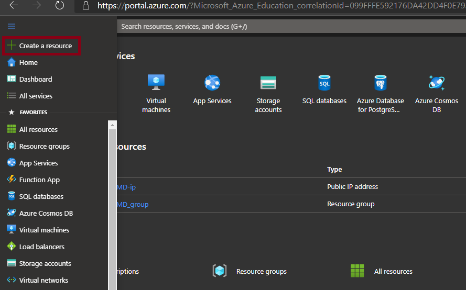
Task: Open Azure Cosmos DB label in favorites
Action: (46, 213)
